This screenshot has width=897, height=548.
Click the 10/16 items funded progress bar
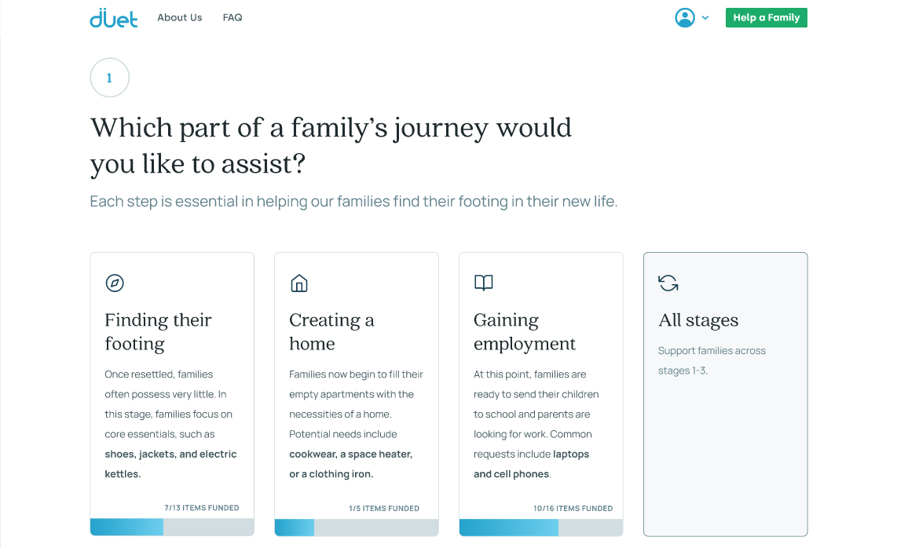[x=540, y=528]
